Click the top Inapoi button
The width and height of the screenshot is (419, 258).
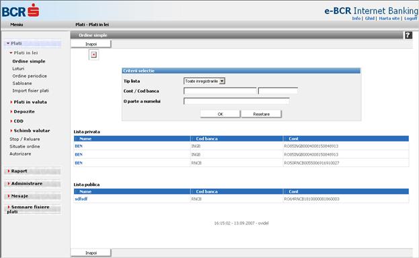(91, 44)
